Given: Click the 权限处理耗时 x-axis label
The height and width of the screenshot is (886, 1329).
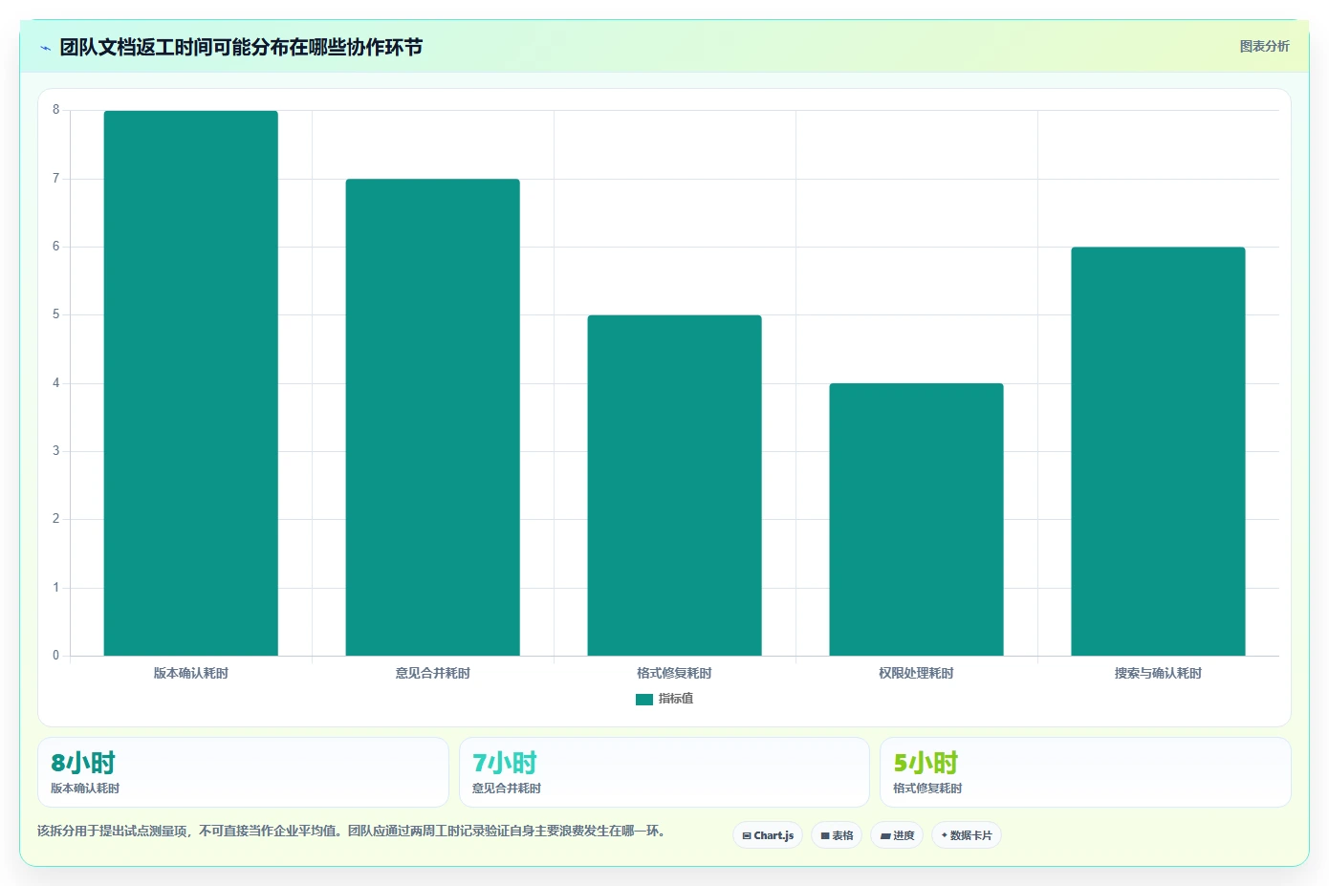Looking at the screenshot, I should point(916,673).
